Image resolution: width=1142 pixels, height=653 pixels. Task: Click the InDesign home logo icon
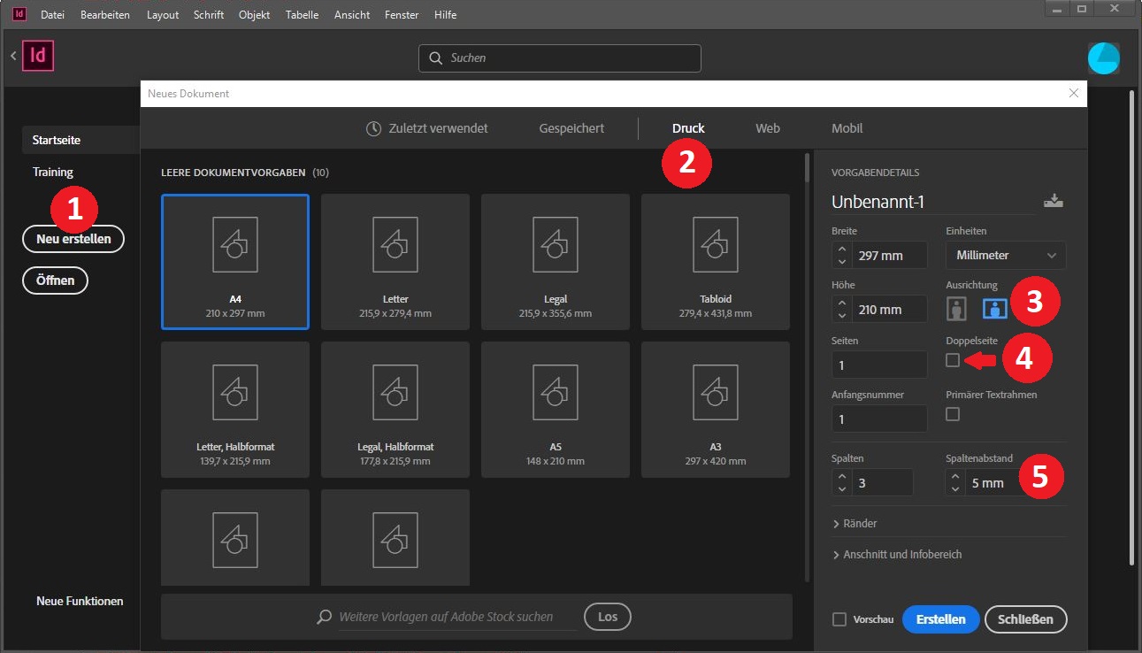[x=39, y=57]
